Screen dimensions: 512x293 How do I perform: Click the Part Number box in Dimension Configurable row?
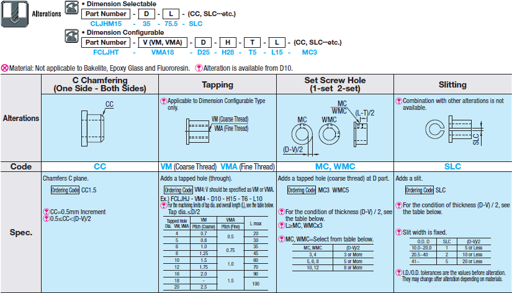pyautogui.click(x=106, y=42)
